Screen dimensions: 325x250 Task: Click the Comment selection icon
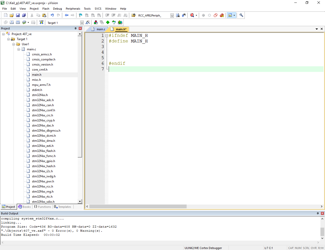(120, 15)
